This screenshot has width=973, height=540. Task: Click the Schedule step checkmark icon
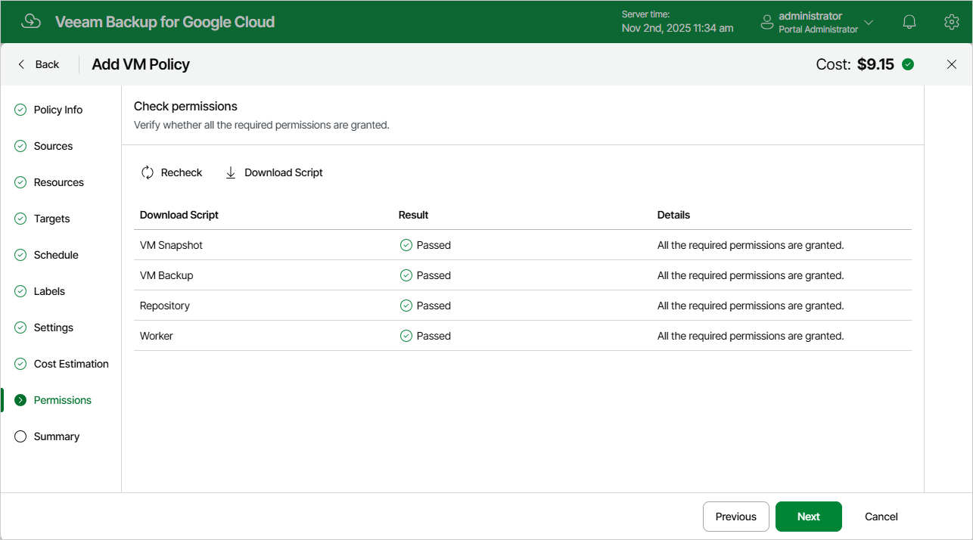(20, 255)
